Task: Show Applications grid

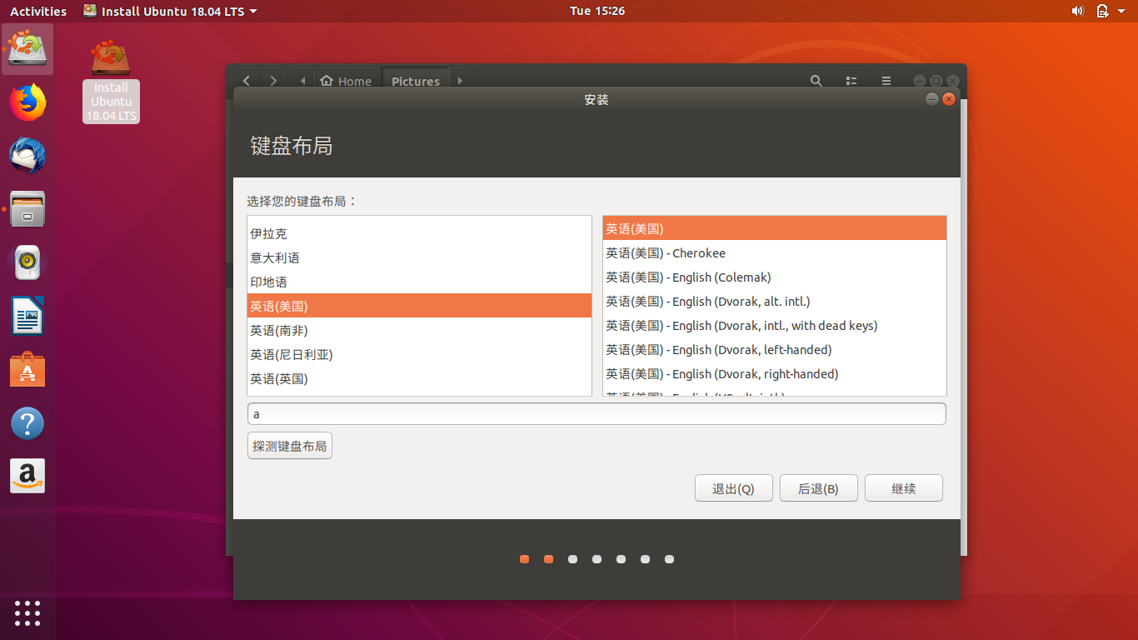Action: (x=27, y=612)
